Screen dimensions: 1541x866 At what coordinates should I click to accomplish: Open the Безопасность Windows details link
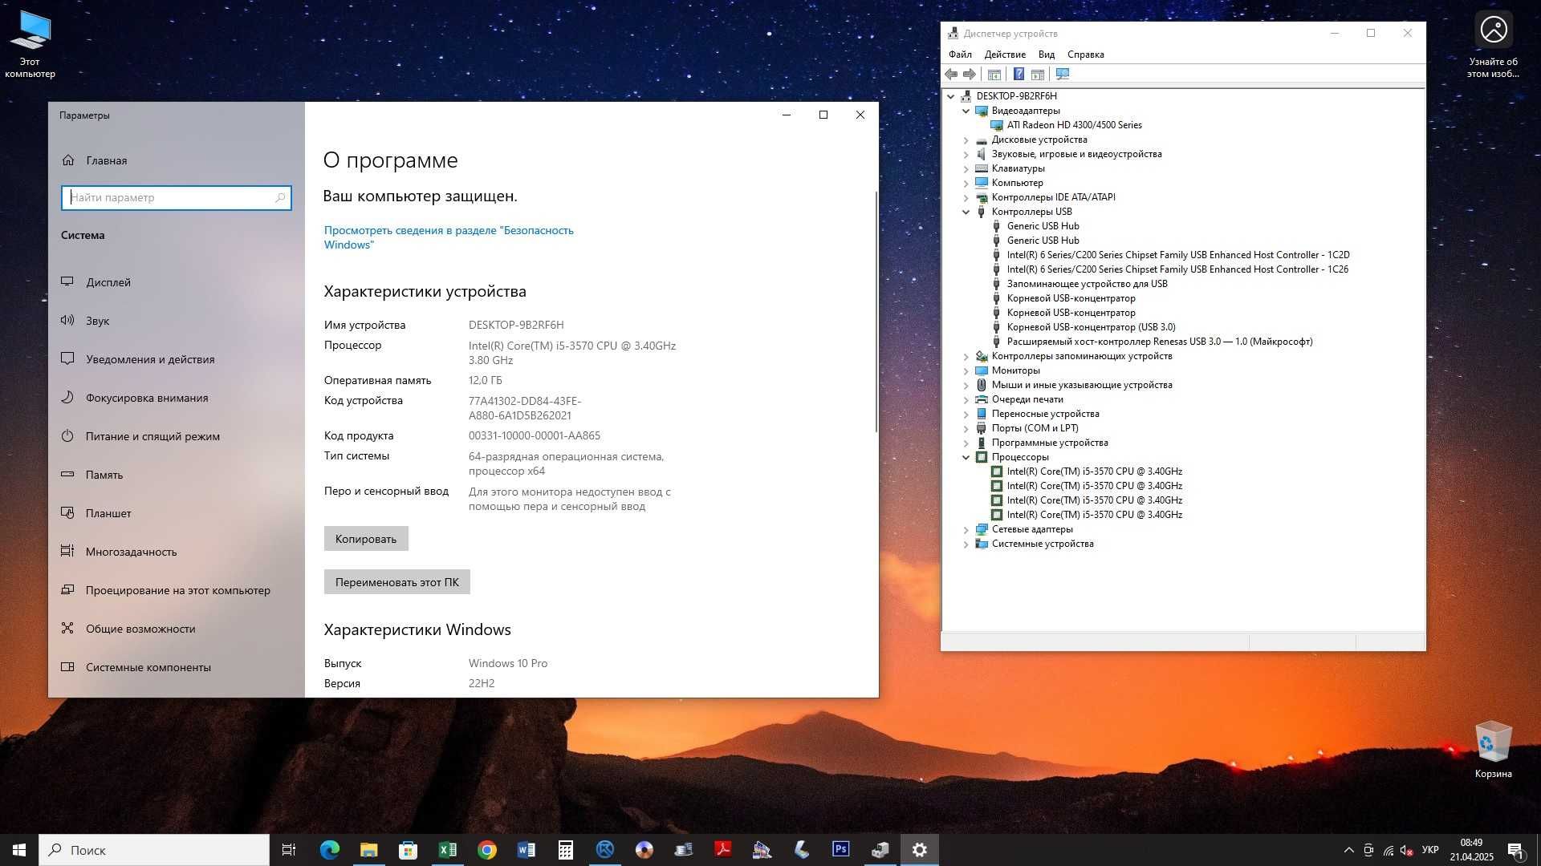pyautogui.click(x=449, y=237)
